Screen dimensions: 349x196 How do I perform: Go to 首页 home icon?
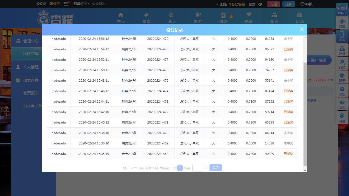point(121,18)
